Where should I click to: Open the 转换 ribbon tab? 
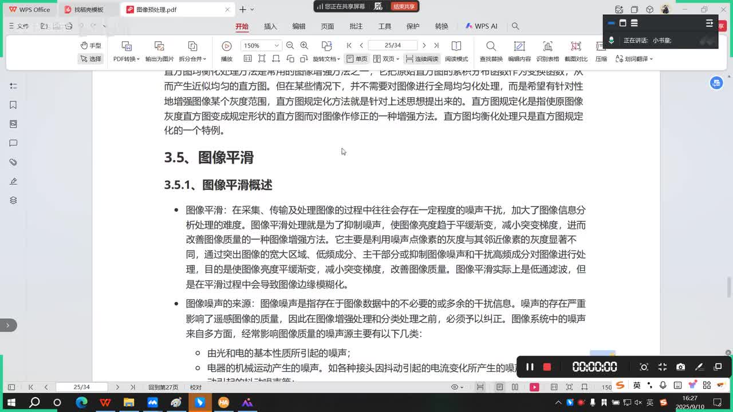pos(442,26)
